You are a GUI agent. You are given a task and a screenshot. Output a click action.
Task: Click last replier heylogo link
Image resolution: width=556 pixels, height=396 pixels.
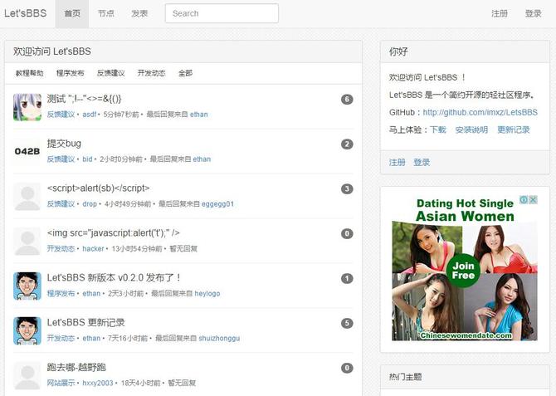(x=207, y=293)
